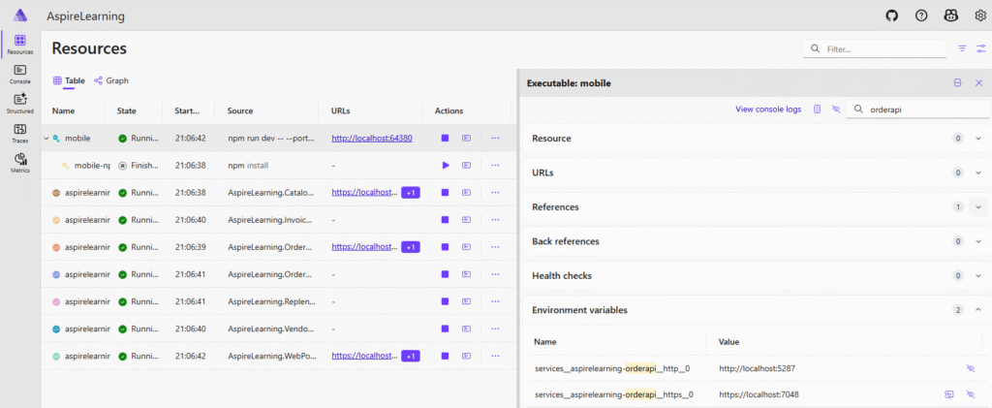Screen dimensions: 992x408
Task: Open the Copilot assistant icon
Action: click(x=950, y=16)
